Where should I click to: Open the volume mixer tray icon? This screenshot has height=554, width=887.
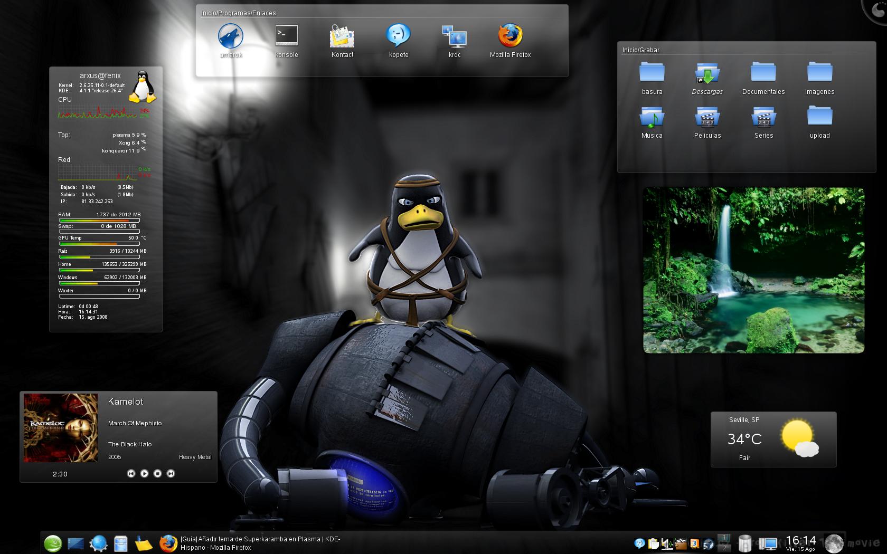click(x=667, y=543)
